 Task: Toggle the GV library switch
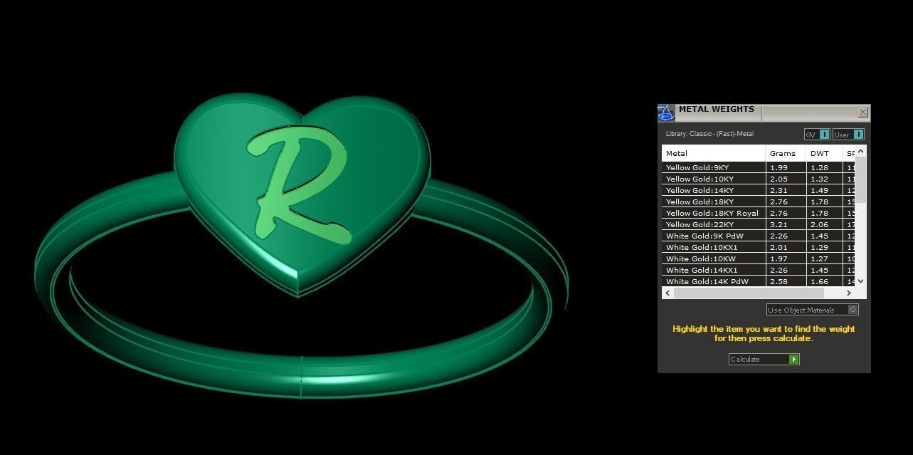(x=817, y=135)
